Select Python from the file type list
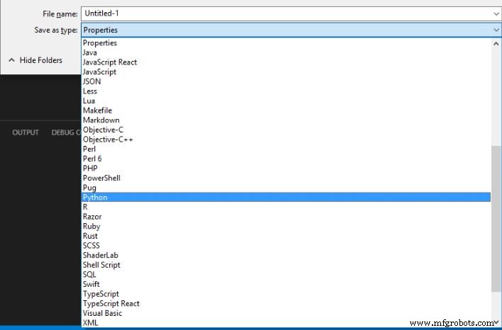 coord(95,198)
